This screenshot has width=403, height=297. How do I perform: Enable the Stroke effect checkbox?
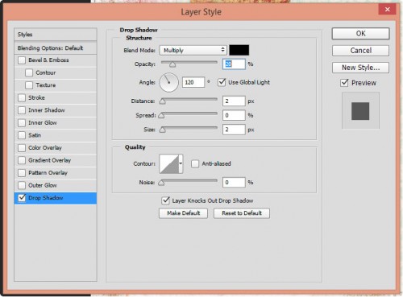tap(22, 97)
